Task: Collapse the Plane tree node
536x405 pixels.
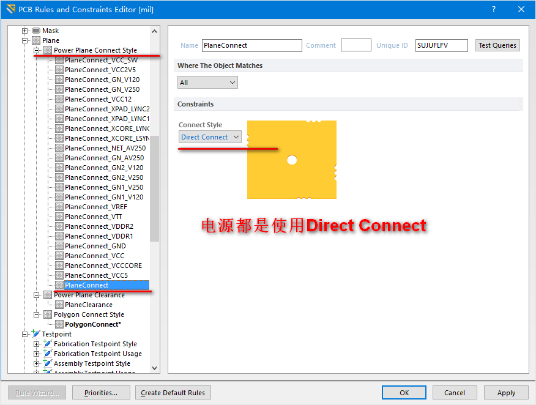Action: (x=25, y=40)
